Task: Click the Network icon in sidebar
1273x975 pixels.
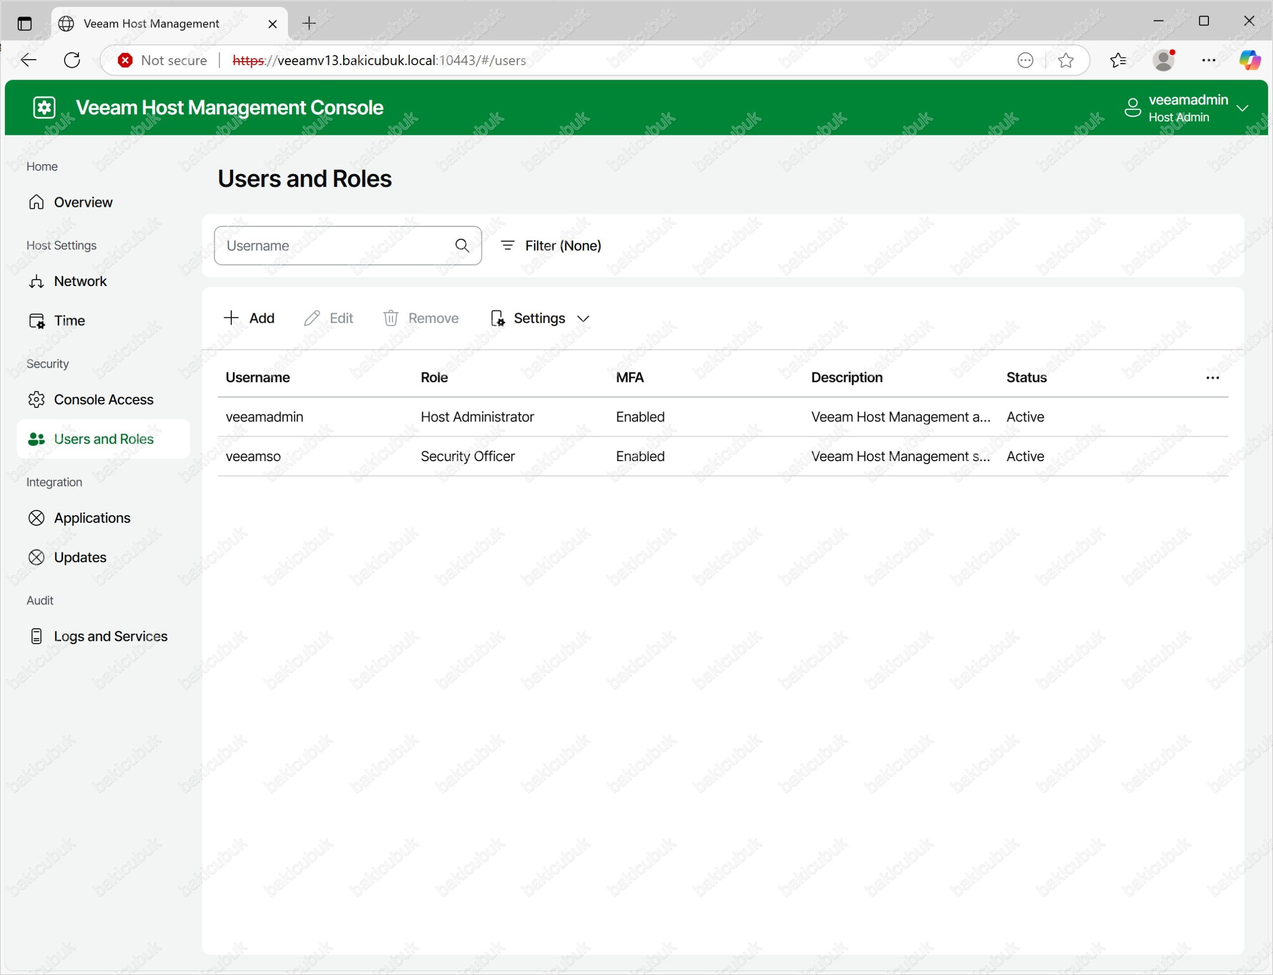Action: [37, 282]
